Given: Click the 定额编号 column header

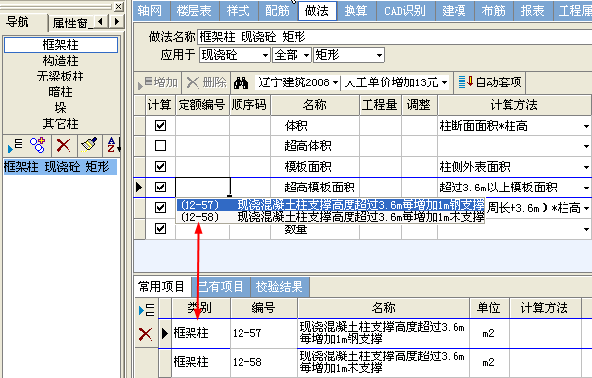Looking at the screenshot, I should coord(202,105).
